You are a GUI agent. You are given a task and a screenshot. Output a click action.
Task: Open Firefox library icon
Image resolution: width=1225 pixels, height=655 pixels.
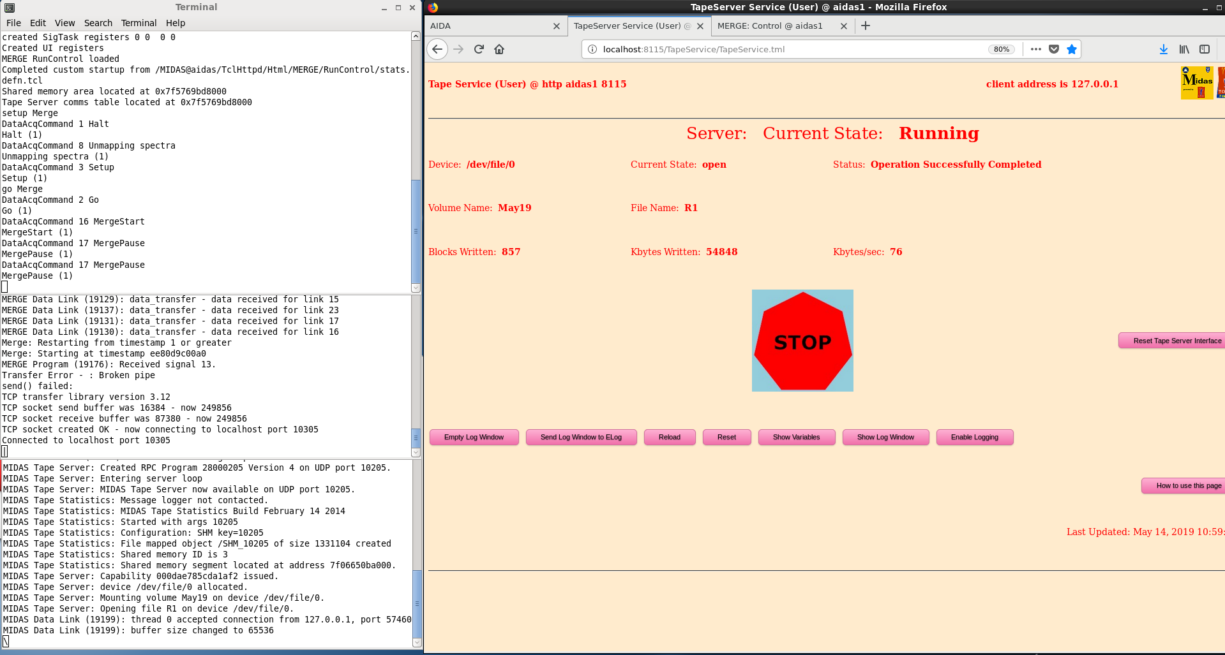(x=1184, y=49)
